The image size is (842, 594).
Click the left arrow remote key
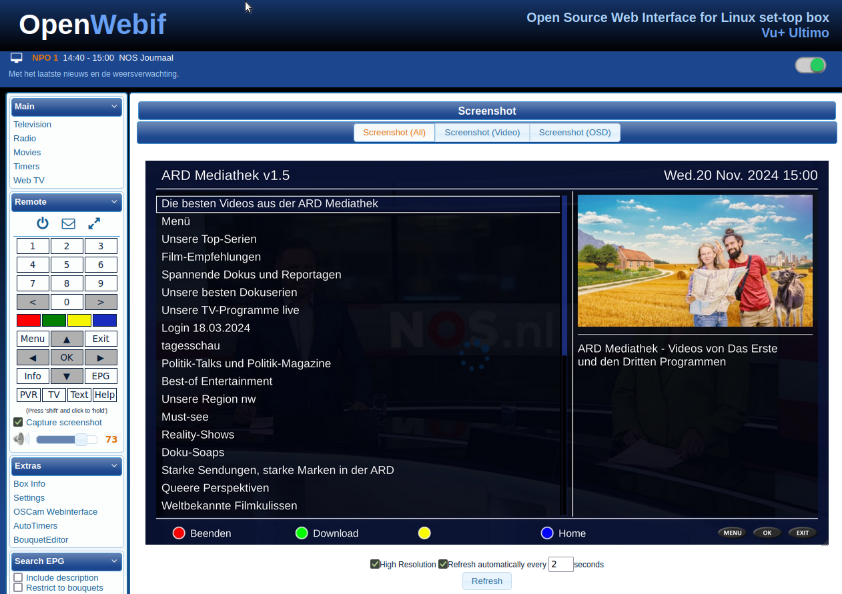[x=33, y=357]
